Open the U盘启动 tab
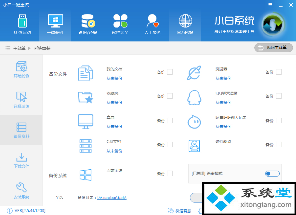 pos(22,25)
